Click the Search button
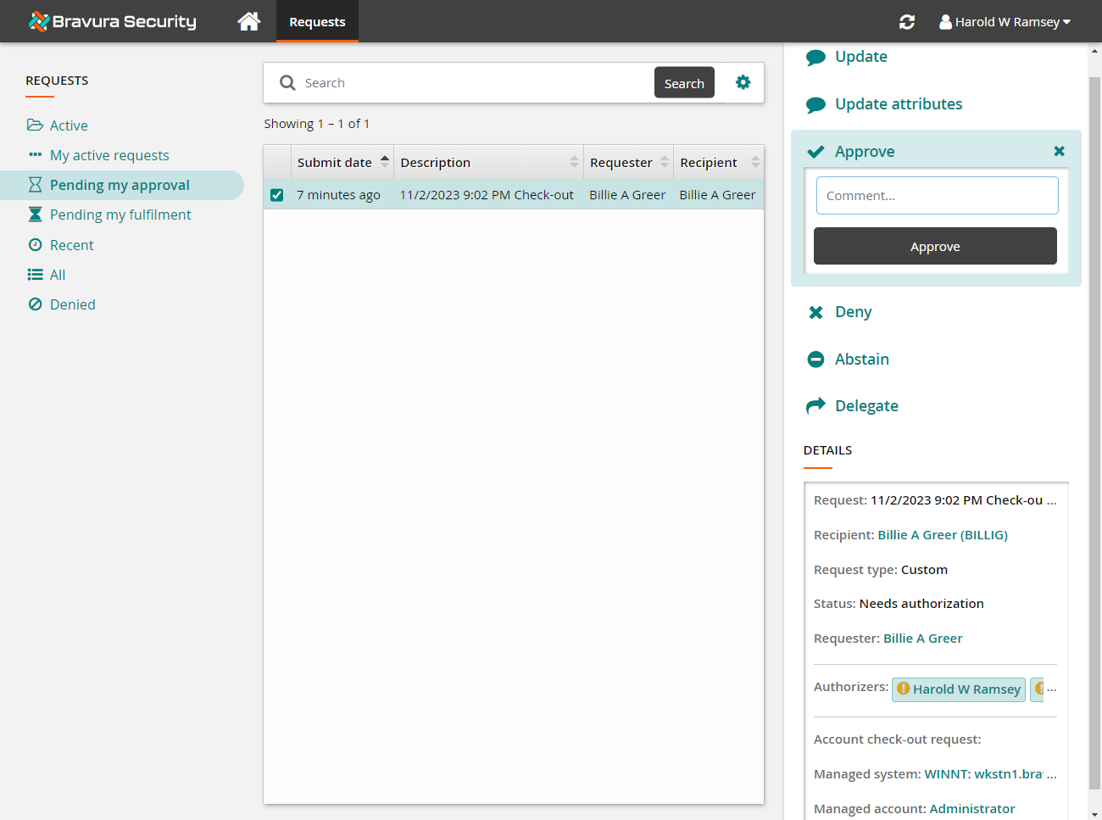Image resolution: width=1102 pixels, height=820 pixels. click(684, 83)
